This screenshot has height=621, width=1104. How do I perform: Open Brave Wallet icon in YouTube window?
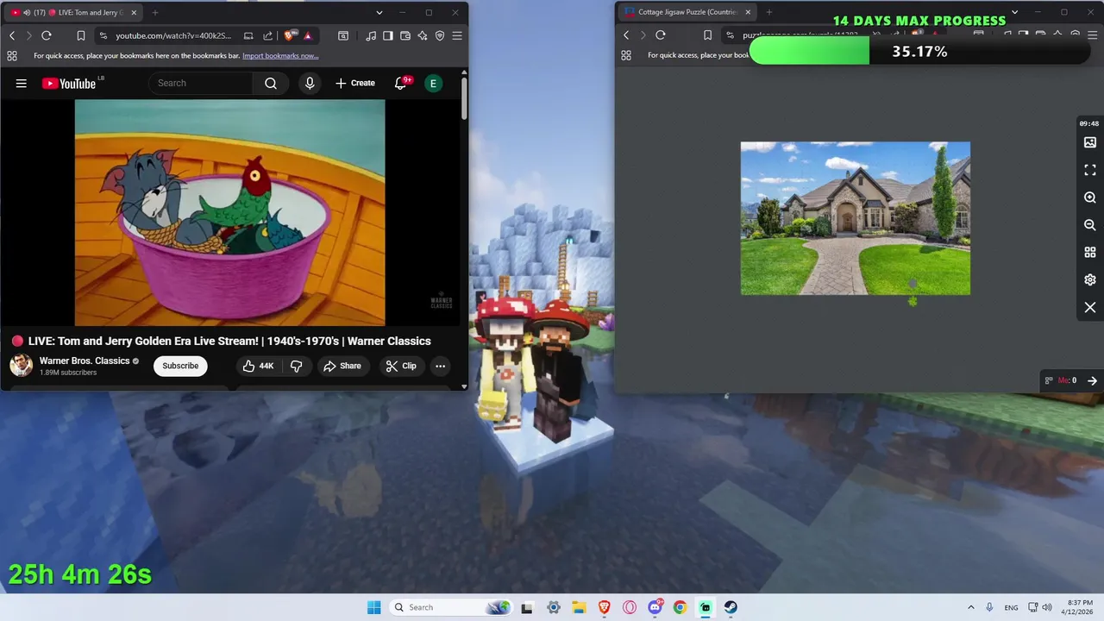[405, 35]
